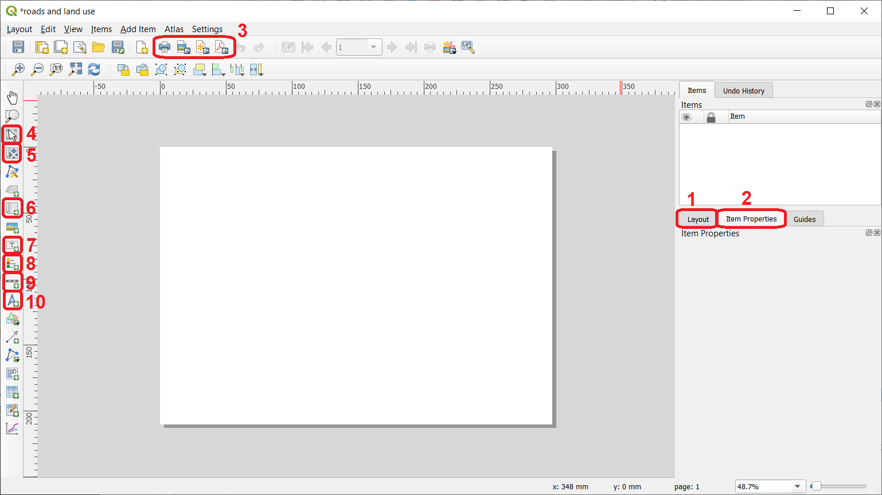Choose the Add Shape tool

(12, 319)
